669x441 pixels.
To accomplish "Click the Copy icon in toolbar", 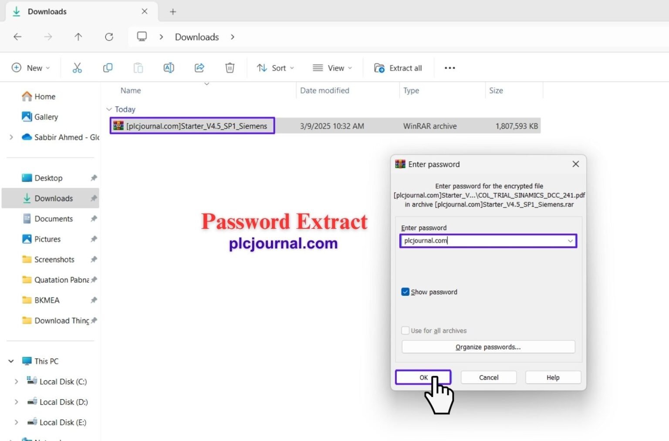I will pos(108,68).
